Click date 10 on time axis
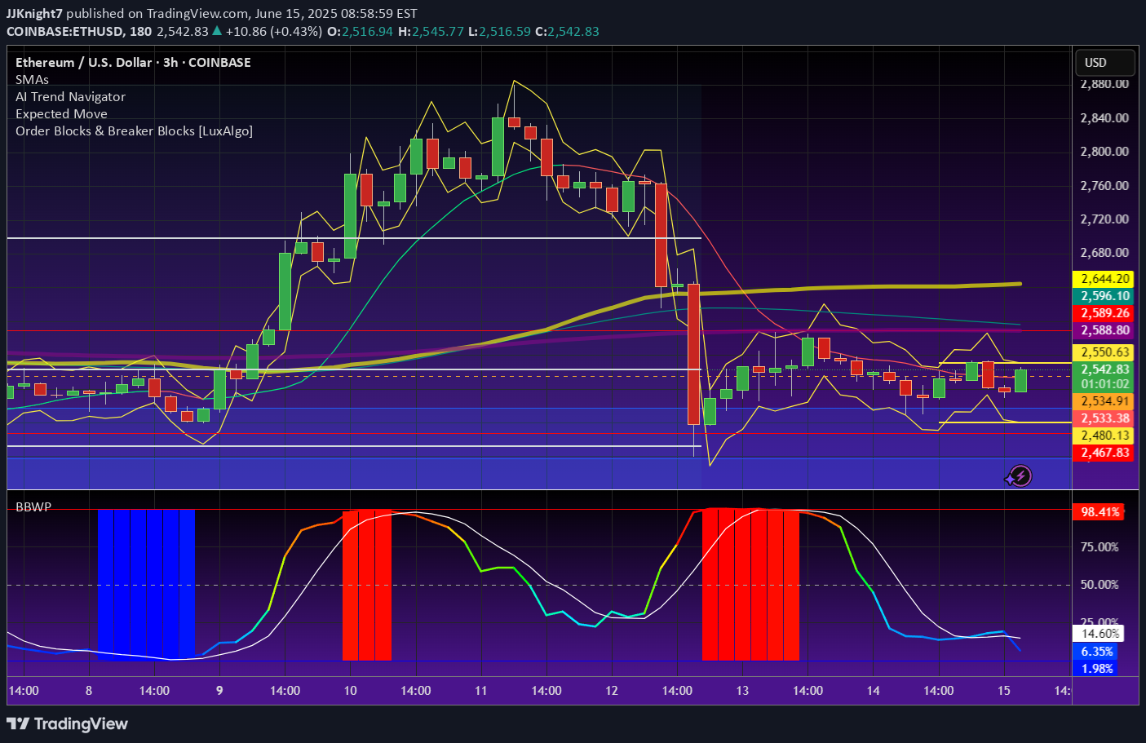This screenshot has height=743, width=1146. click(x=350, y=691)
